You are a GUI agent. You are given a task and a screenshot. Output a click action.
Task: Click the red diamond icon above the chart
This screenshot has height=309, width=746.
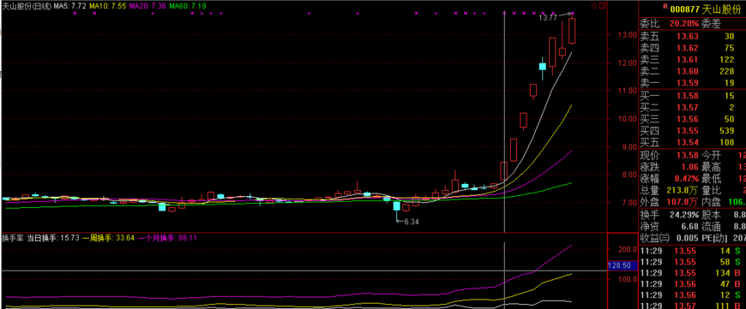point(594,6)
